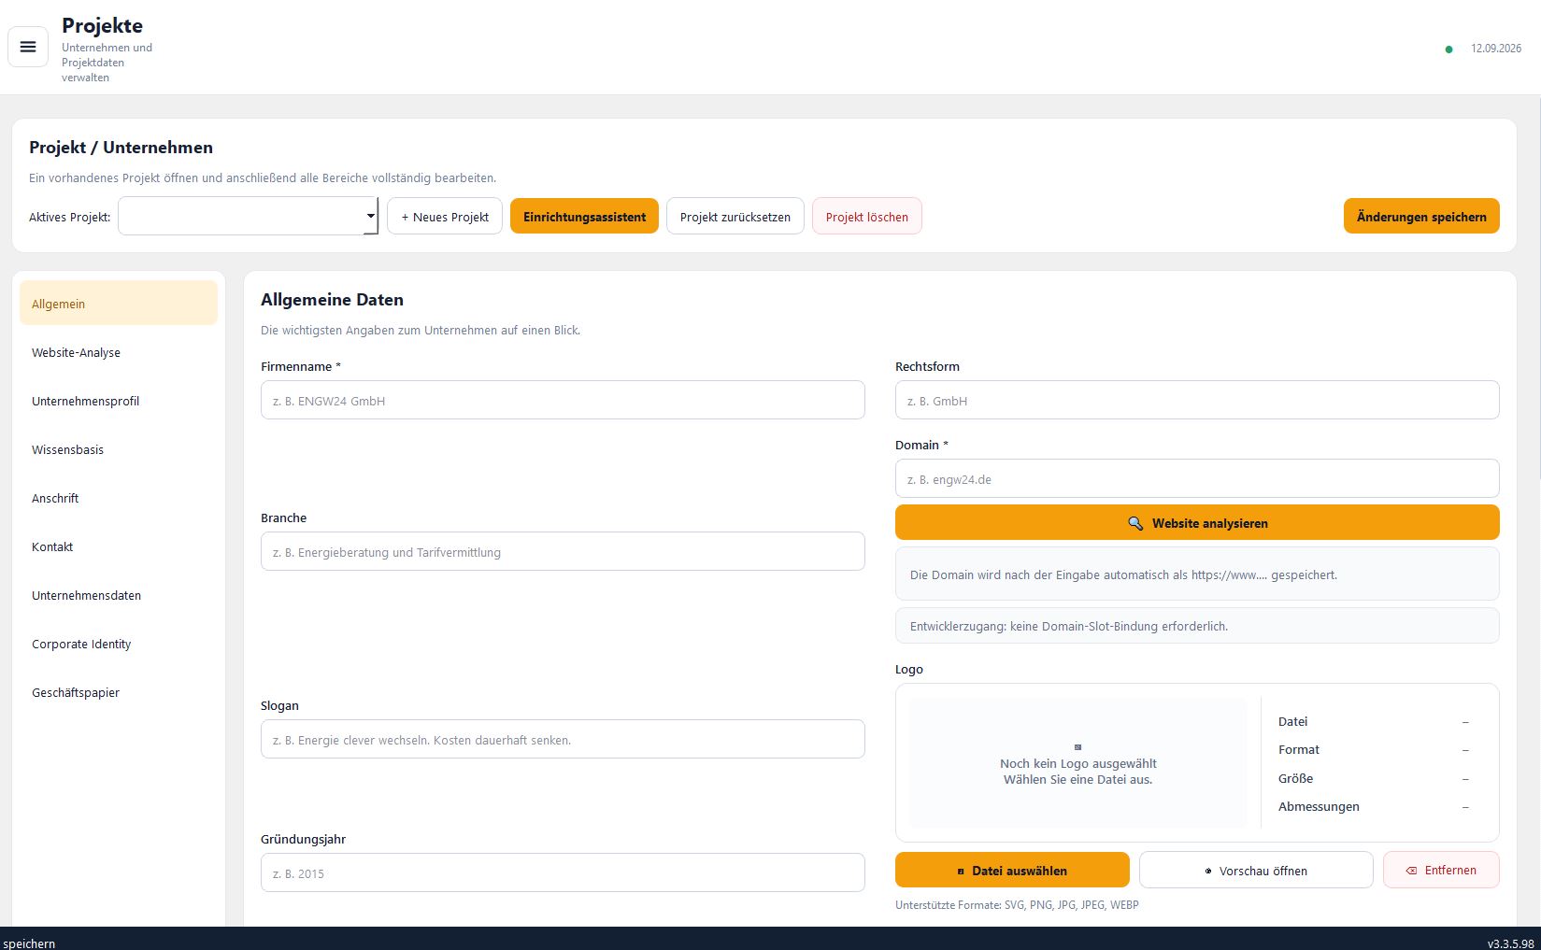The width and height of the screenshot is (1541, 950).
Task: Remove logo with Entfernen button
Action: 1441,870
